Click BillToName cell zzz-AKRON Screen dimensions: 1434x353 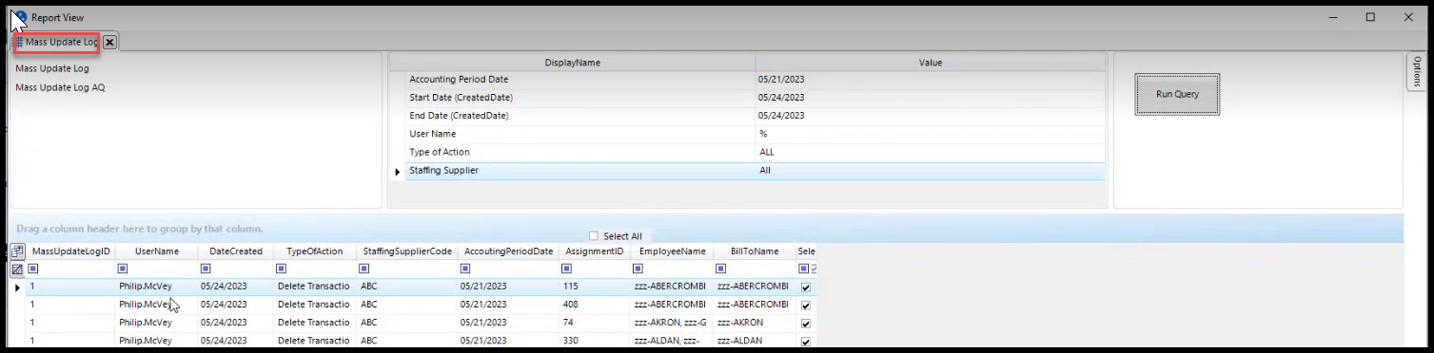(x=755, y=323)
